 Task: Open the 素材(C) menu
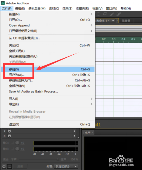tap(54, 8)
